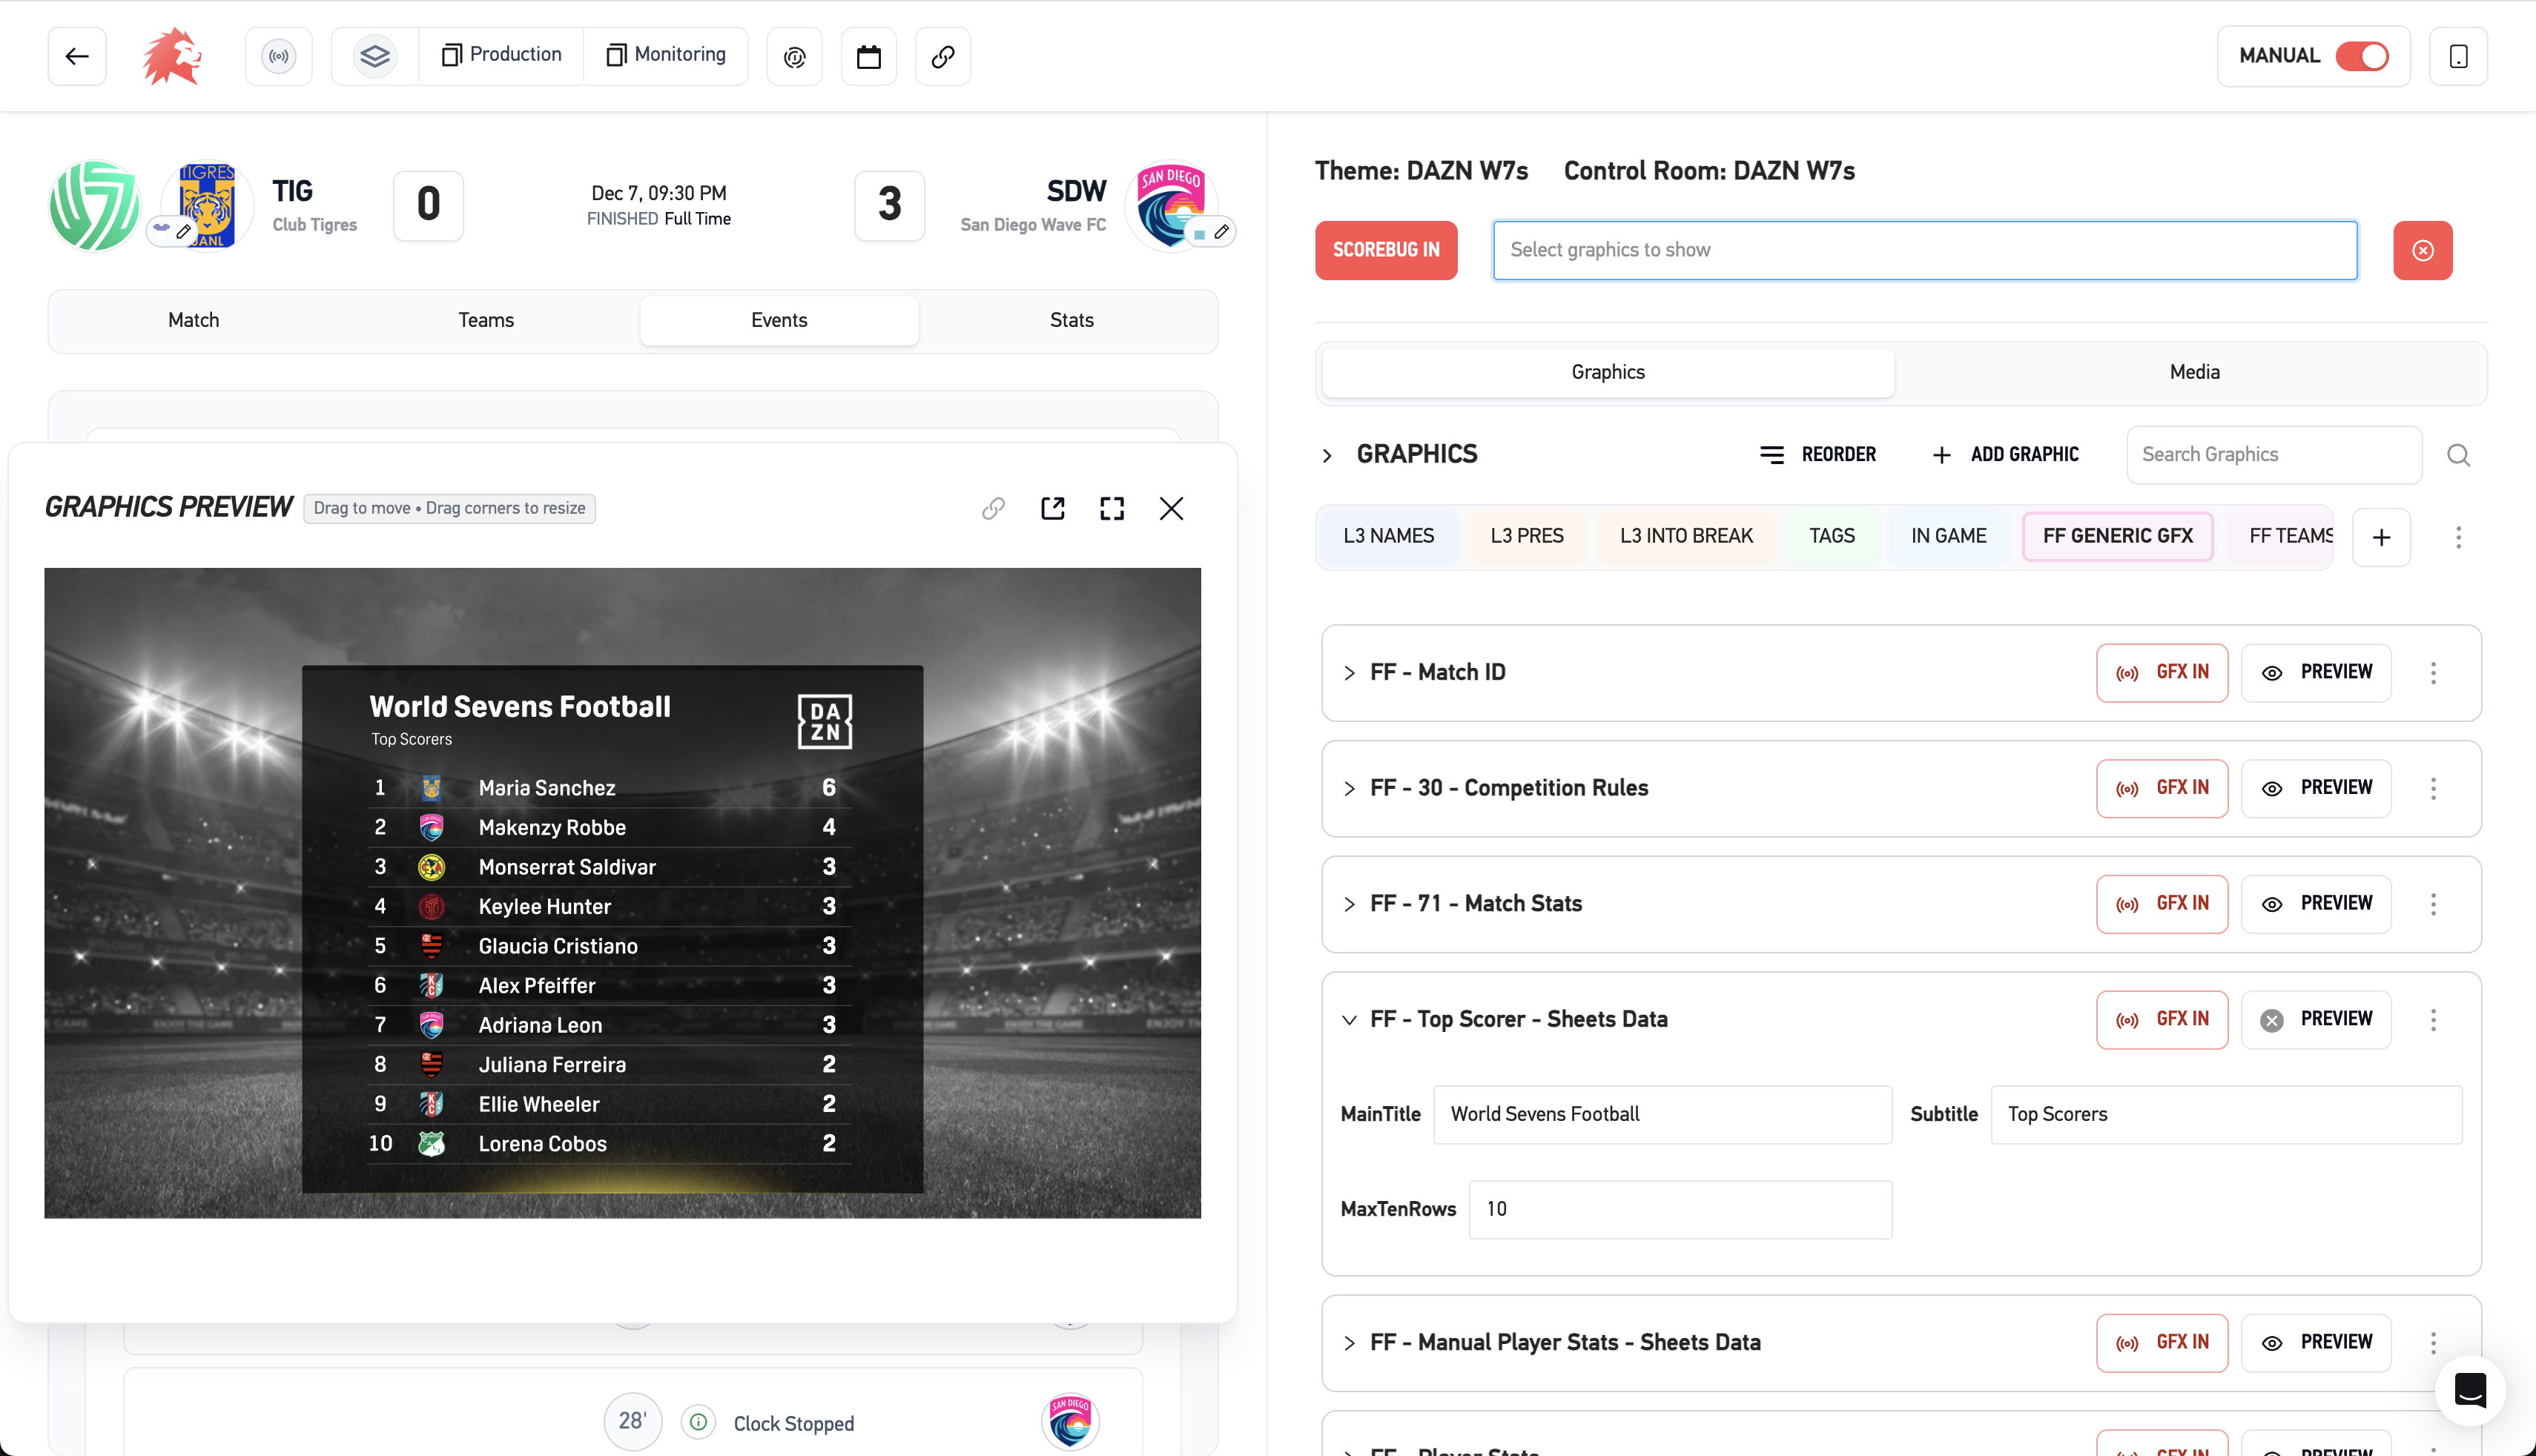2536x1456 pixels.
Task: Open the graphics preview in a new window
Action: click(x=1052, y=508)
